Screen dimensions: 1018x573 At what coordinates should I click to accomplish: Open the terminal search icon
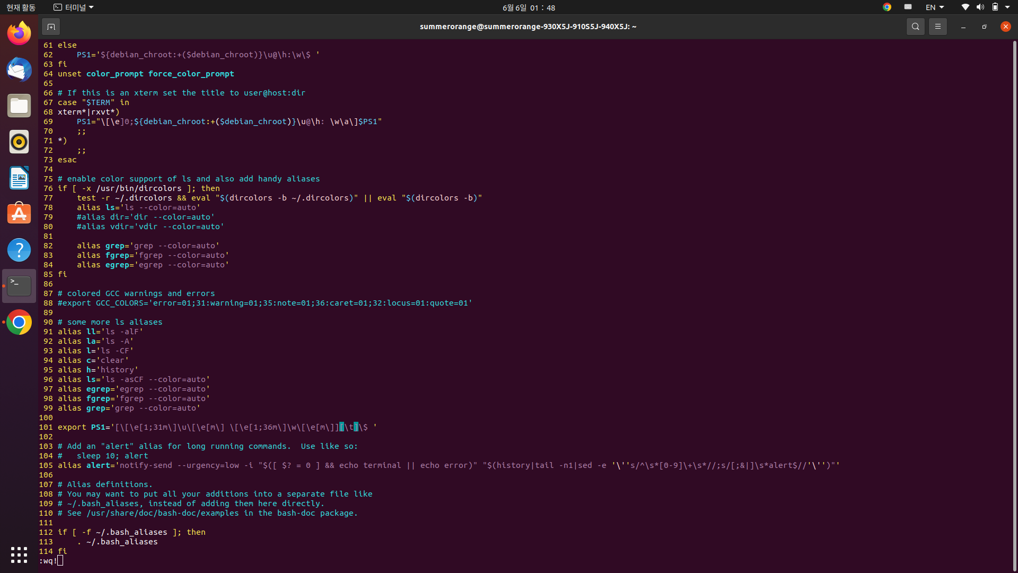click(915, 26)
